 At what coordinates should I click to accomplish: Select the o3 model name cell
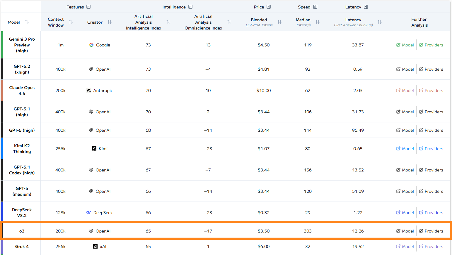point(22,231)
